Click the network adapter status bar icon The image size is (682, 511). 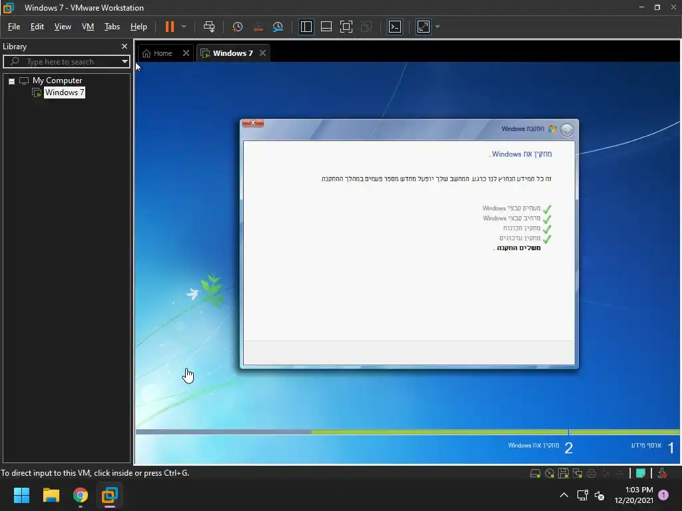[577, 474]
